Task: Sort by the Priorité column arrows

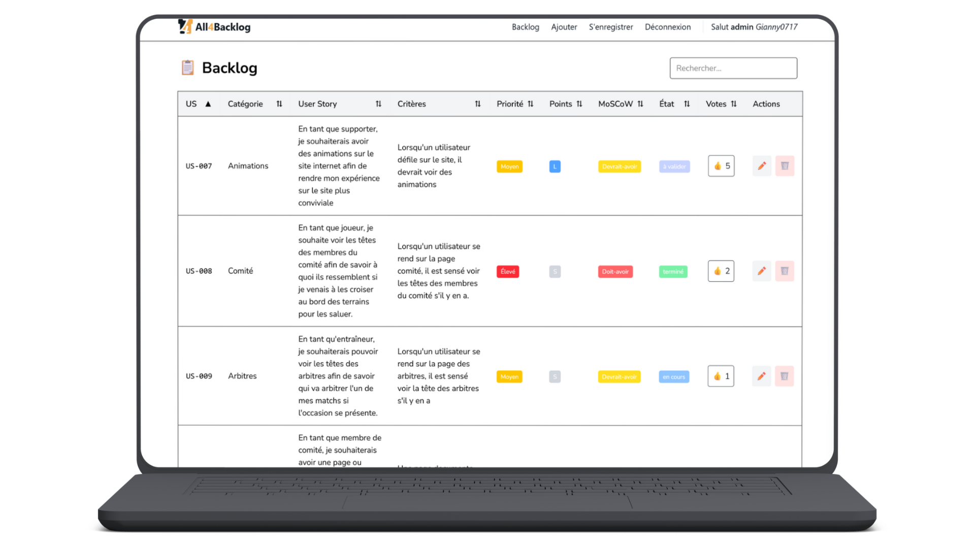Action: click(530, 104)
